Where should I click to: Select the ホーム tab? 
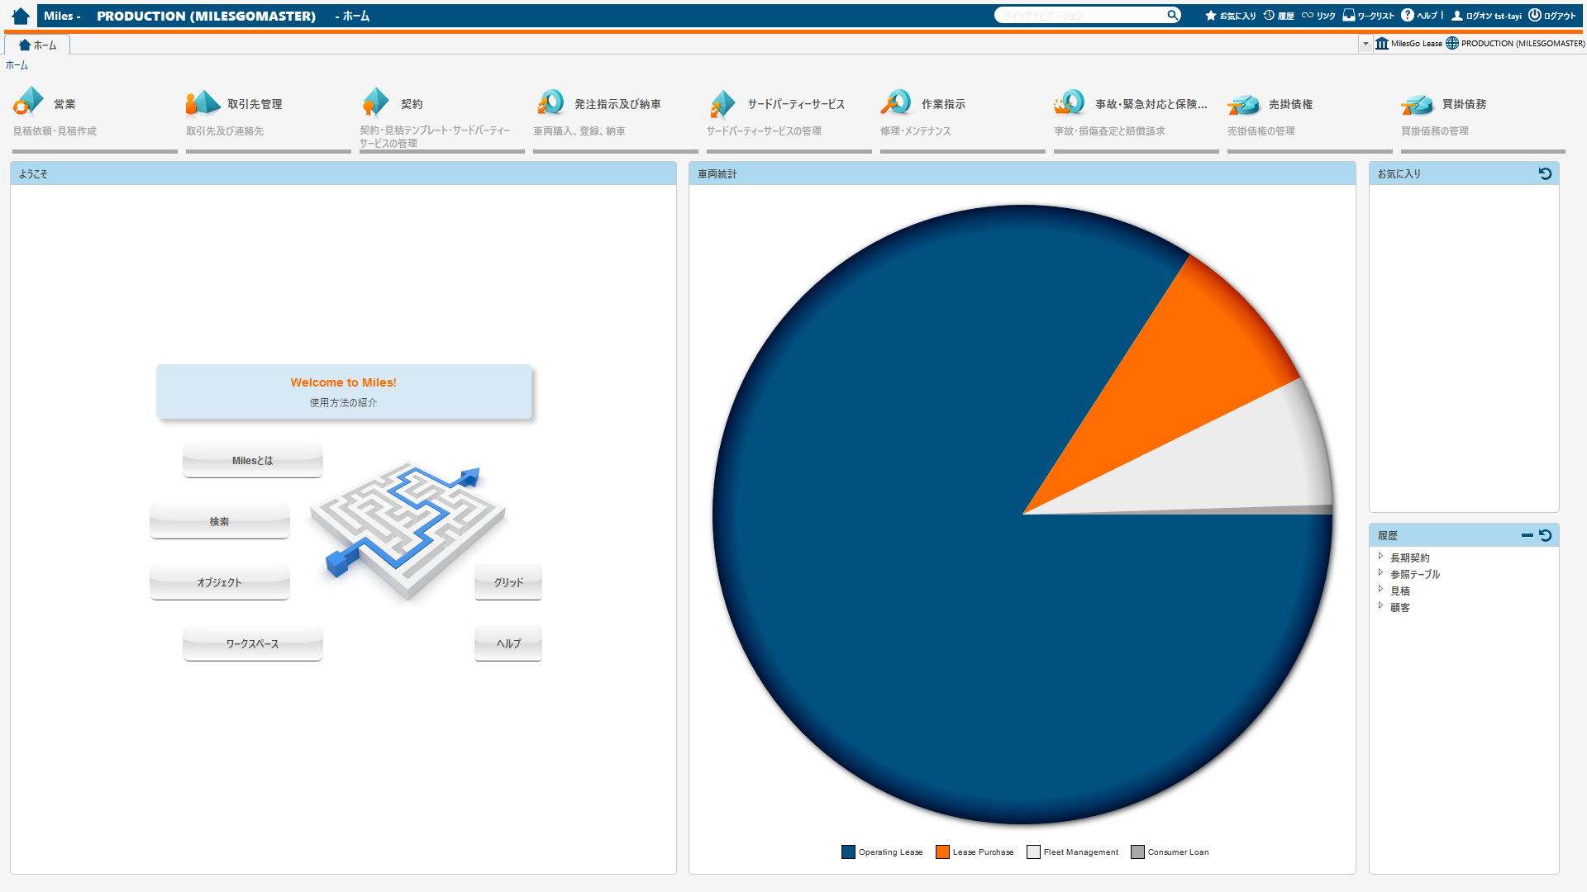click(x=38, y=45)
